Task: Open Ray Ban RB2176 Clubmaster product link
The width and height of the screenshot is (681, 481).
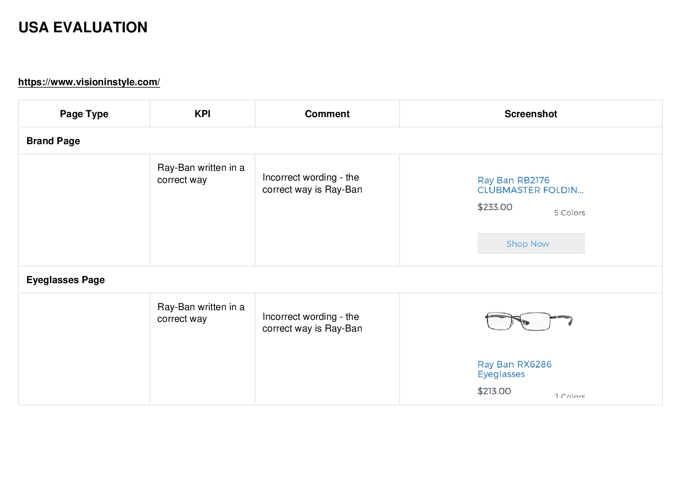Action: click(x=530, y=185)
